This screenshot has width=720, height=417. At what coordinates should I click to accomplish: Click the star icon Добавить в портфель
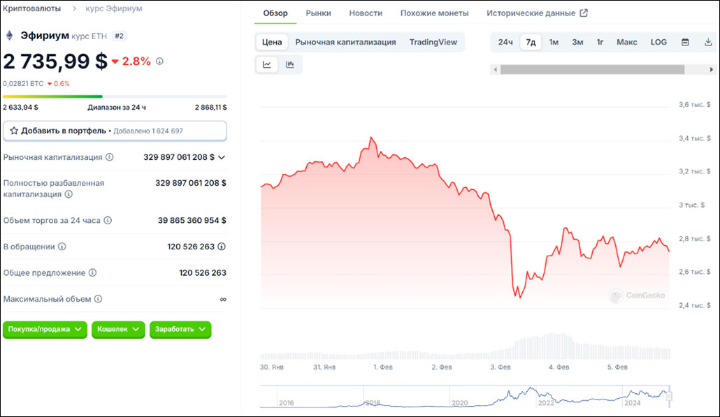[14, 131]
